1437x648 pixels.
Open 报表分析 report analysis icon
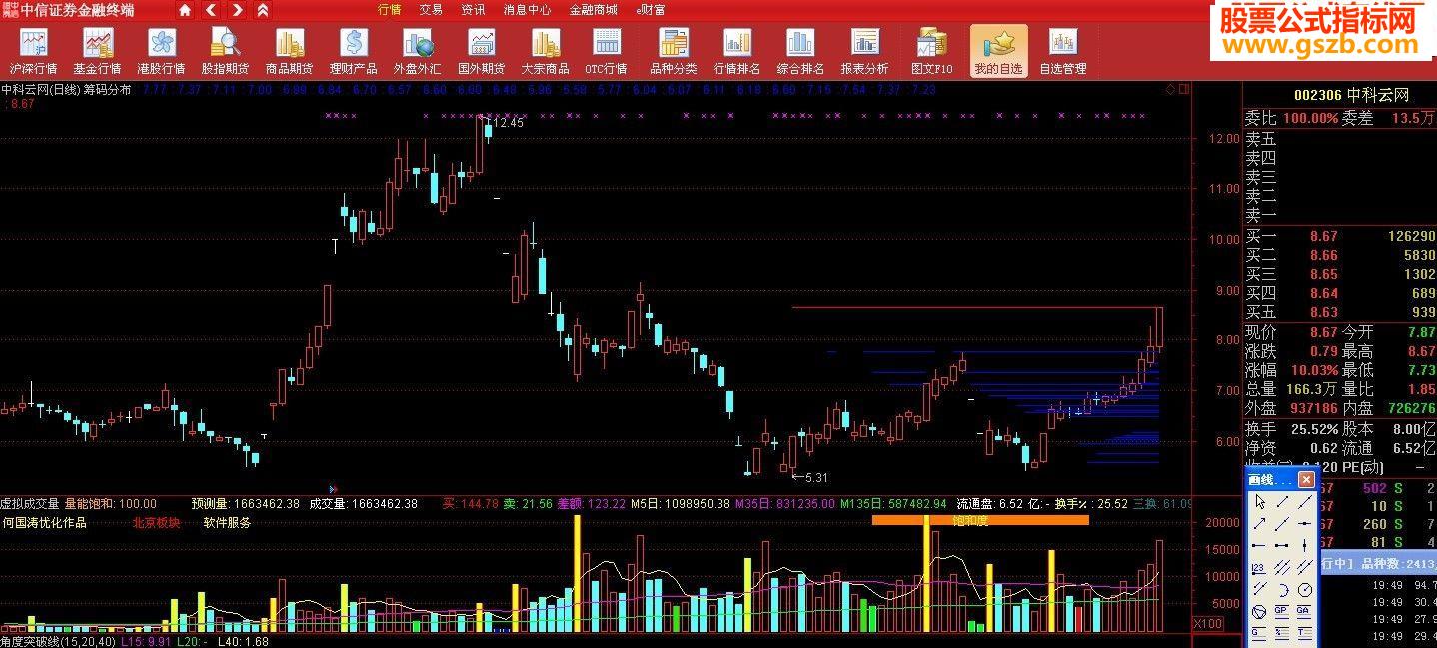(x=864, y=50)
